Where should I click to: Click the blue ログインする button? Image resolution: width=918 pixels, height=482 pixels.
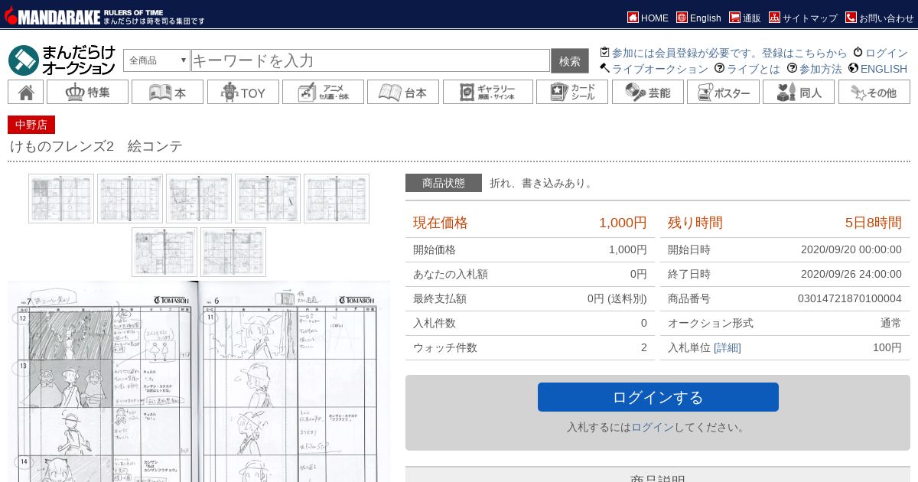click(x=658, y=397)
